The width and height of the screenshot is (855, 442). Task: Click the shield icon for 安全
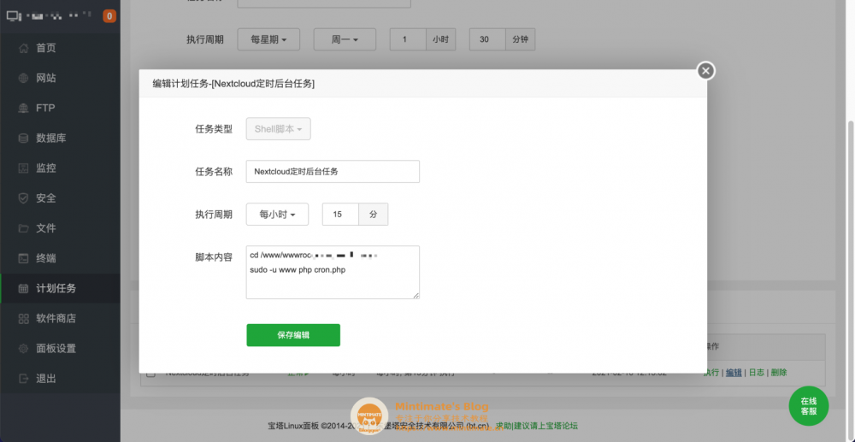[x=23, y=197]
